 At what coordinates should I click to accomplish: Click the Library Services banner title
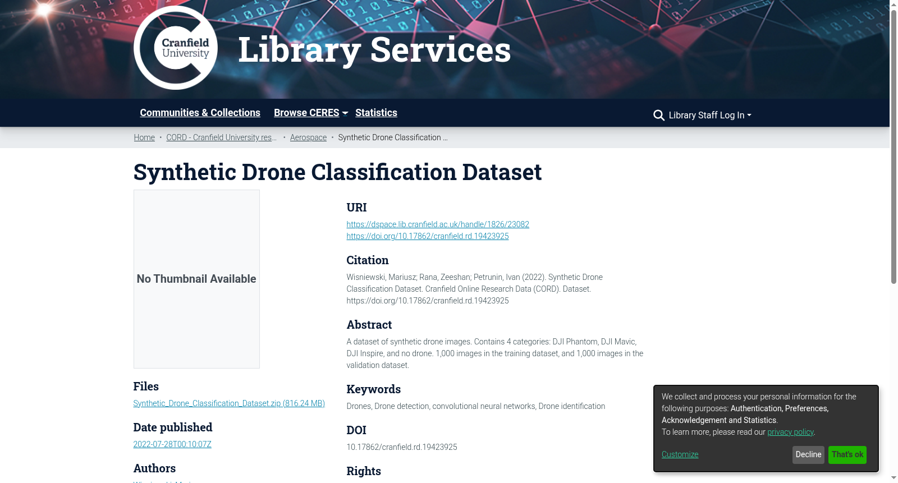click(374, 49)
